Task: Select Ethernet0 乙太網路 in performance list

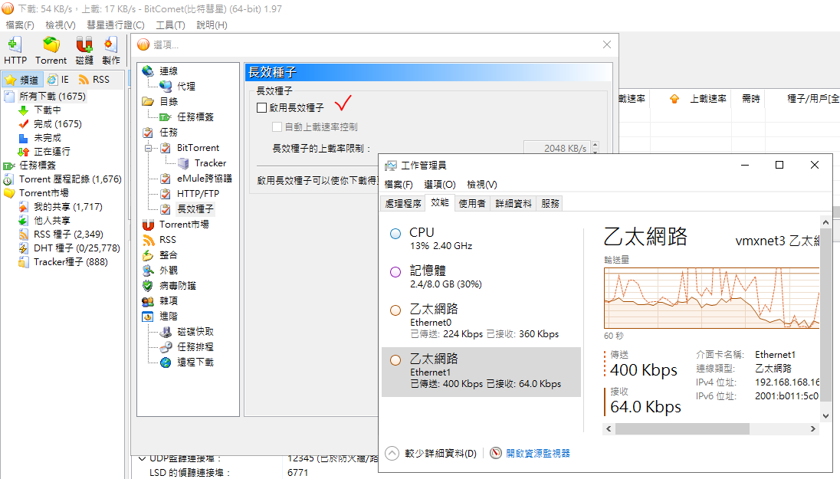Action: (481, 320)
